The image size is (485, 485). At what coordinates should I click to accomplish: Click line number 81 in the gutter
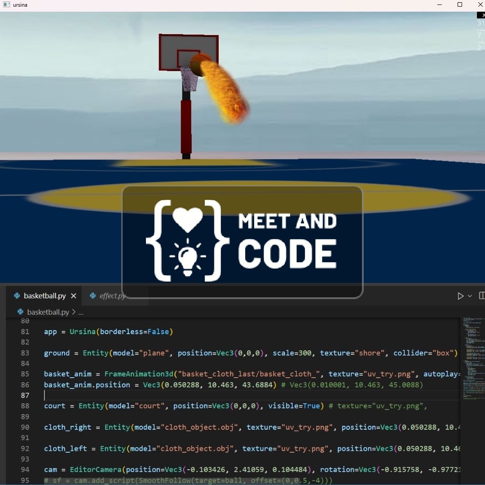[25, 331]
